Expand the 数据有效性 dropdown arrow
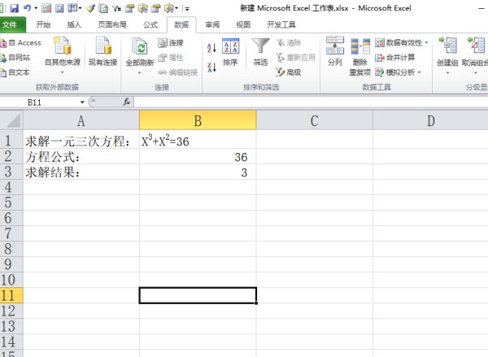The height and width of the screenshot is (357, 488). pyautogui.click(x=426, y=42)
